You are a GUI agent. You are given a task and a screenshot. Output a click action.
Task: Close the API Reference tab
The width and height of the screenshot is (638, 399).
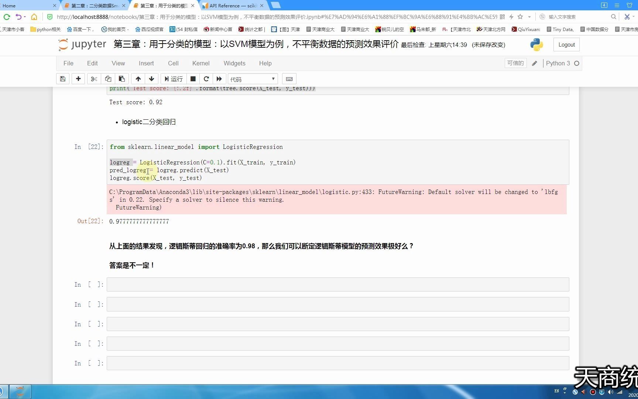(x=262, y=6)
